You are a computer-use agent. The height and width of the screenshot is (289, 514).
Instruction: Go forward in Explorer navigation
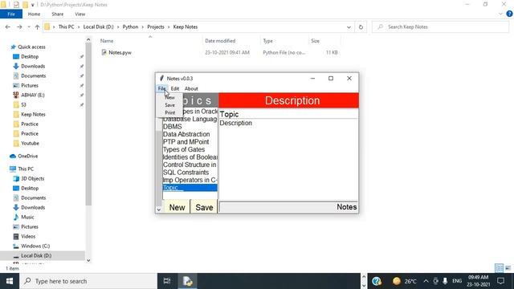click(x=19, y=26)
